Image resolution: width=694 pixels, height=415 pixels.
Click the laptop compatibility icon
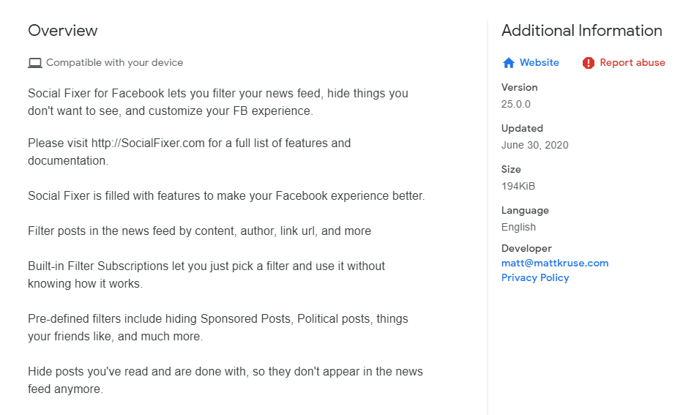click(35, 63)
